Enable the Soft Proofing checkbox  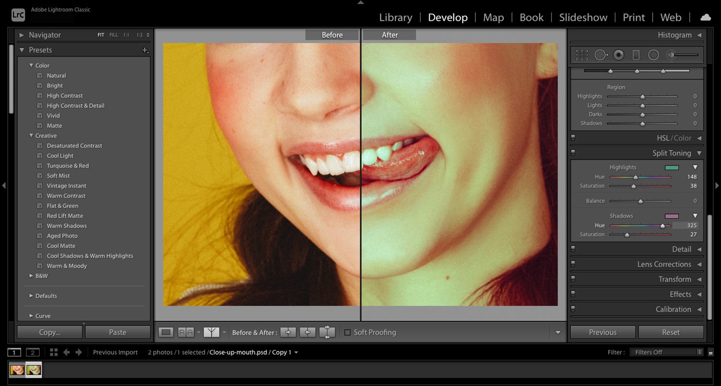348,332
